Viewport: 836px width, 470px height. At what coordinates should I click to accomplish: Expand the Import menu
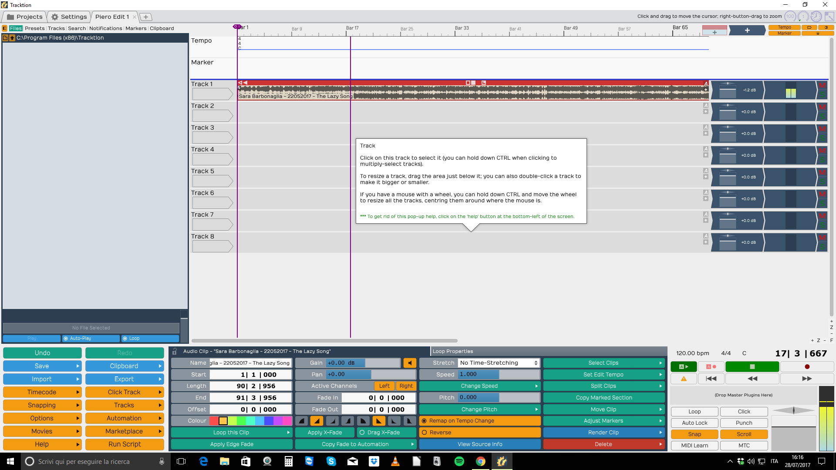coord(42,379)
